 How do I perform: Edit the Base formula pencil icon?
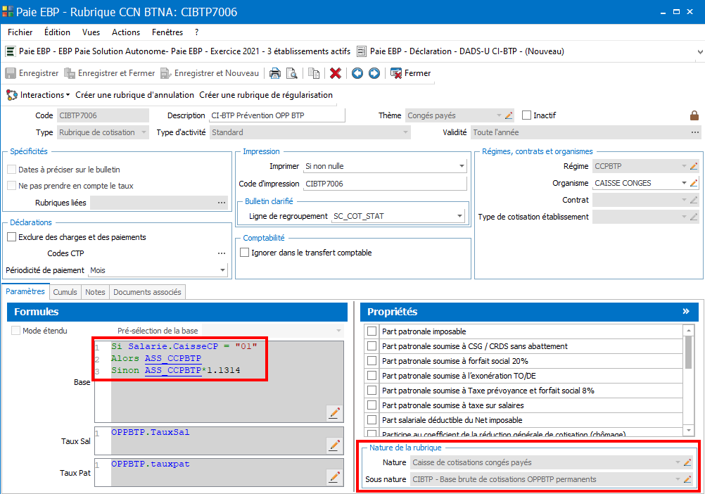pos(334,412)
